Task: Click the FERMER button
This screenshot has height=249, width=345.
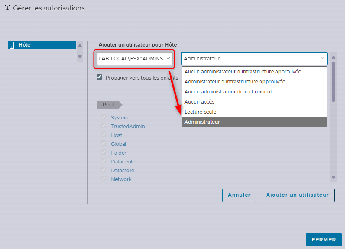Action: point(324,240)
